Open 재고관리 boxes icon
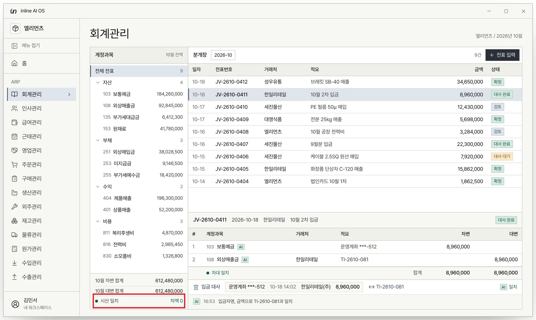The image size is (536, 320). (x=14, y=221)
